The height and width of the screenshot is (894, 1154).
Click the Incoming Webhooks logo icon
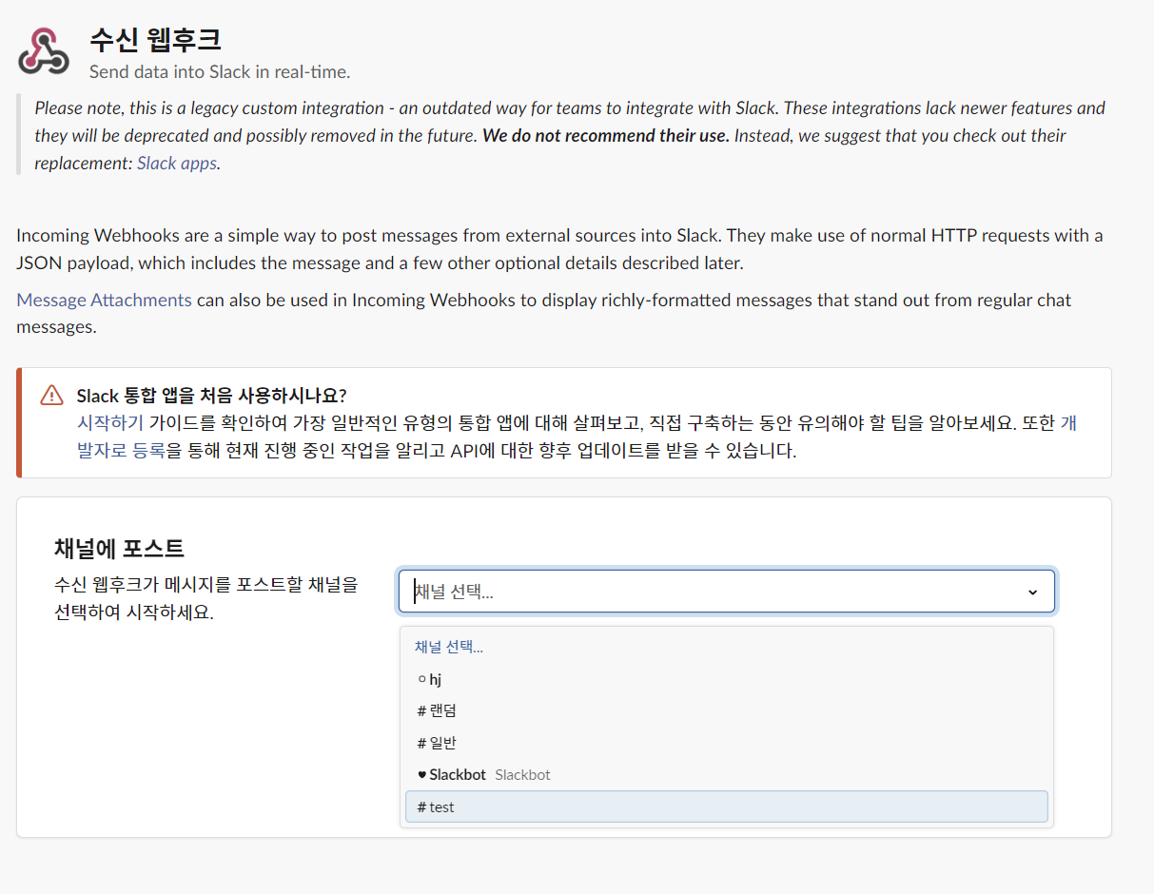click(x=44, y=51)
